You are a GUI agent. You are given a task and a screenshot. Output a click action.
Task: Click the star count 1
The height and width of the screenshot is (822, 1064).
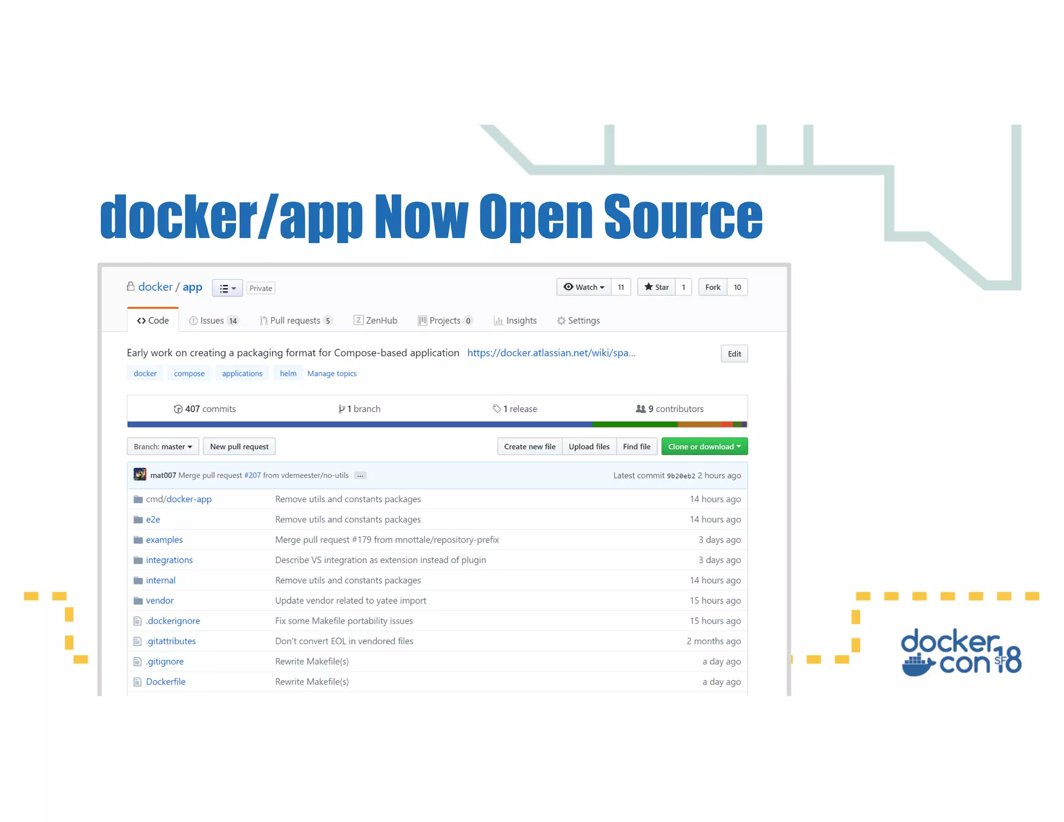(683, 287)
